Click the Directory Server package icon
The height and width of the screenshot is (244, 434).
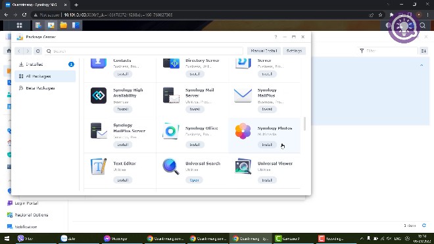(x=170, y=63)
